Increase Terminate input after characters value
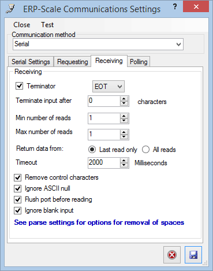 [x=124, y=99]
